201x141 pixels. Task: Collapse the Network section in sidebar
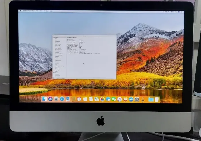pos(53,73)
